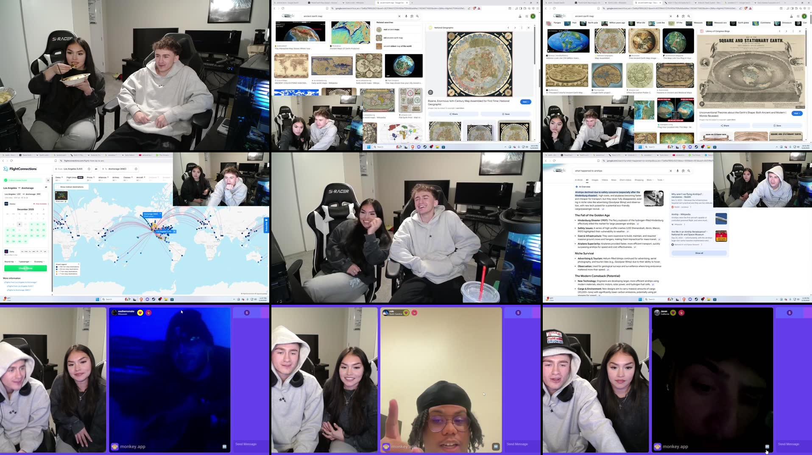This screenshot has height=455, width=812.
Task: Click the Google account avatar icon
Action: [x=533, y=16]
